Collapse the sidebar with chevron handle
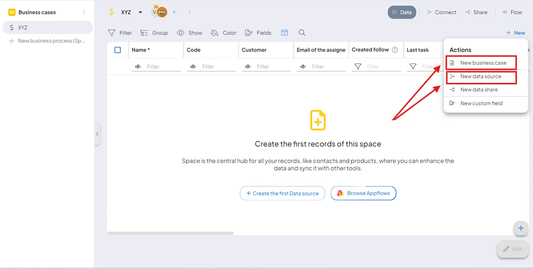This screenshot has width=533, height=269. [97, 134]
